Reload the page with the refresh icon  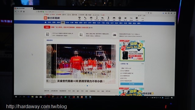point(21,11)
